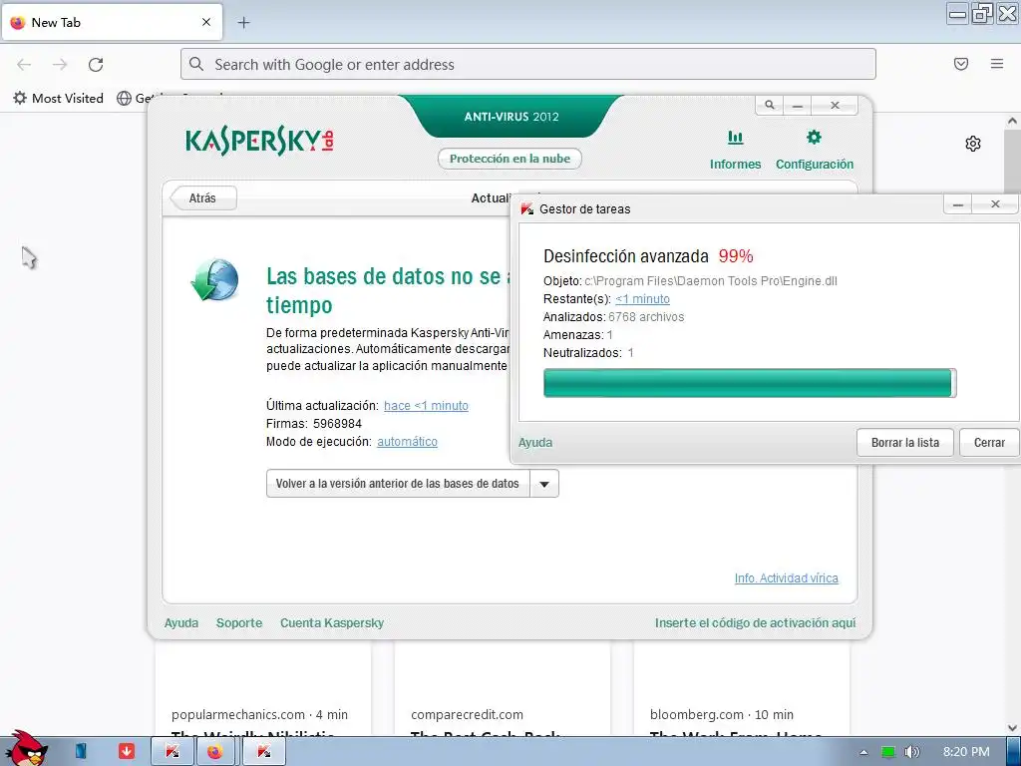The height and width of the screenshot is (766, 1021).
Task: Click the Restante <1 minuto link
Action: [x=643, y=299]
